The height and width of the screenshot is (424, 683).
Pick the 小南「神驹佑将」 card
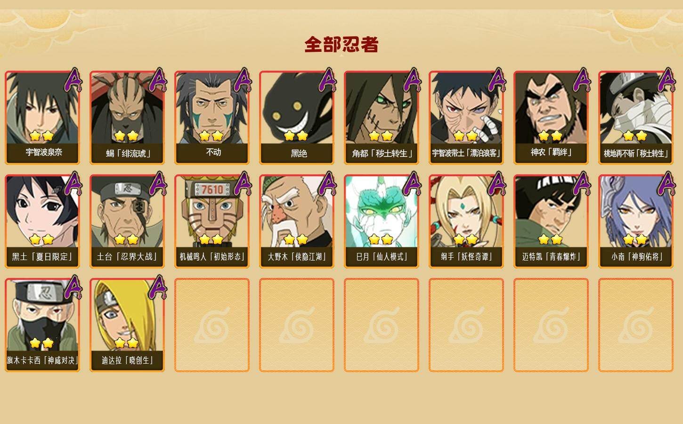[636, 221]
